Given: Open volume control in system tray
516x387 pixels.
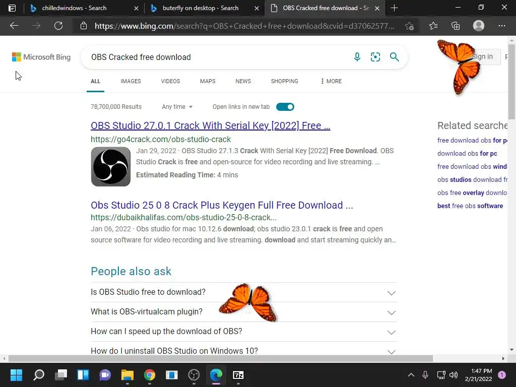Looking at the screenshot, I should [454, 375].
